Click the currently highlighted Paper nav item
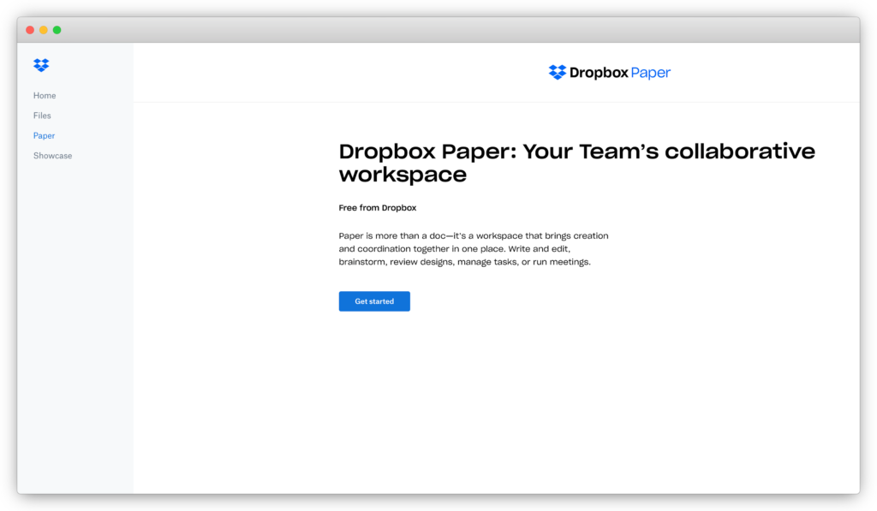Image resolution: width=877 pixels, height=511 pixels. pos(44,135)
